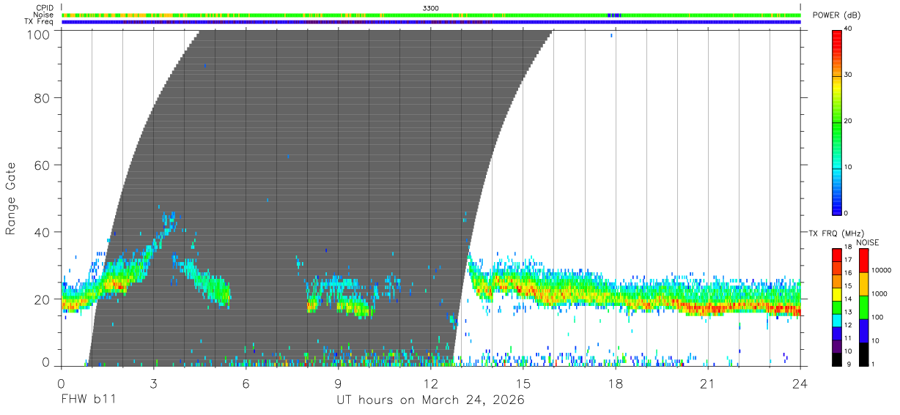Click range gate 60 axis label
The width and height of the screenshot is (900, 415).
tap(43, 165)
